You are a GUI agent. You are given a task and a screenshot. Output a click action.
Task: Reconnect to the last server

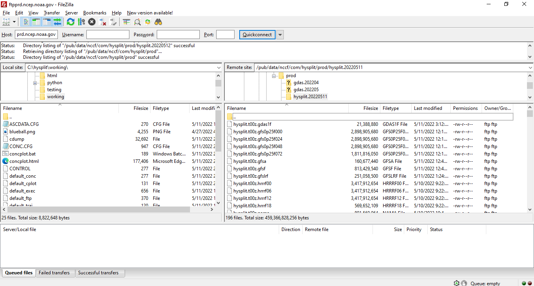[x=113, y=22]
